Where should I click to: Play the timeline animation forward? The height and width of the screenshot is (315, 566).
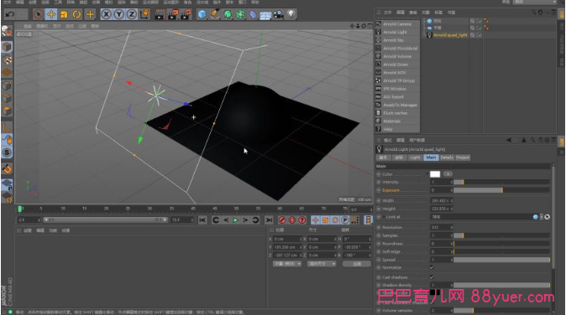(235, 220)
